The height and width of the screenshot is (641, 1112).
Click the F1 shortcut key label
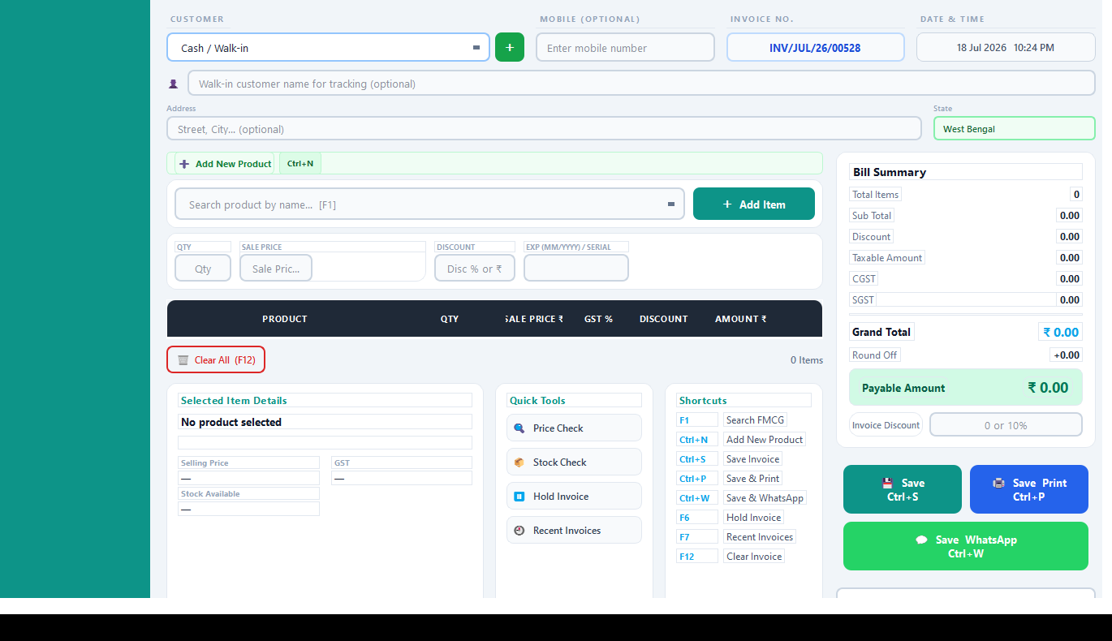(x=697, y=420)
